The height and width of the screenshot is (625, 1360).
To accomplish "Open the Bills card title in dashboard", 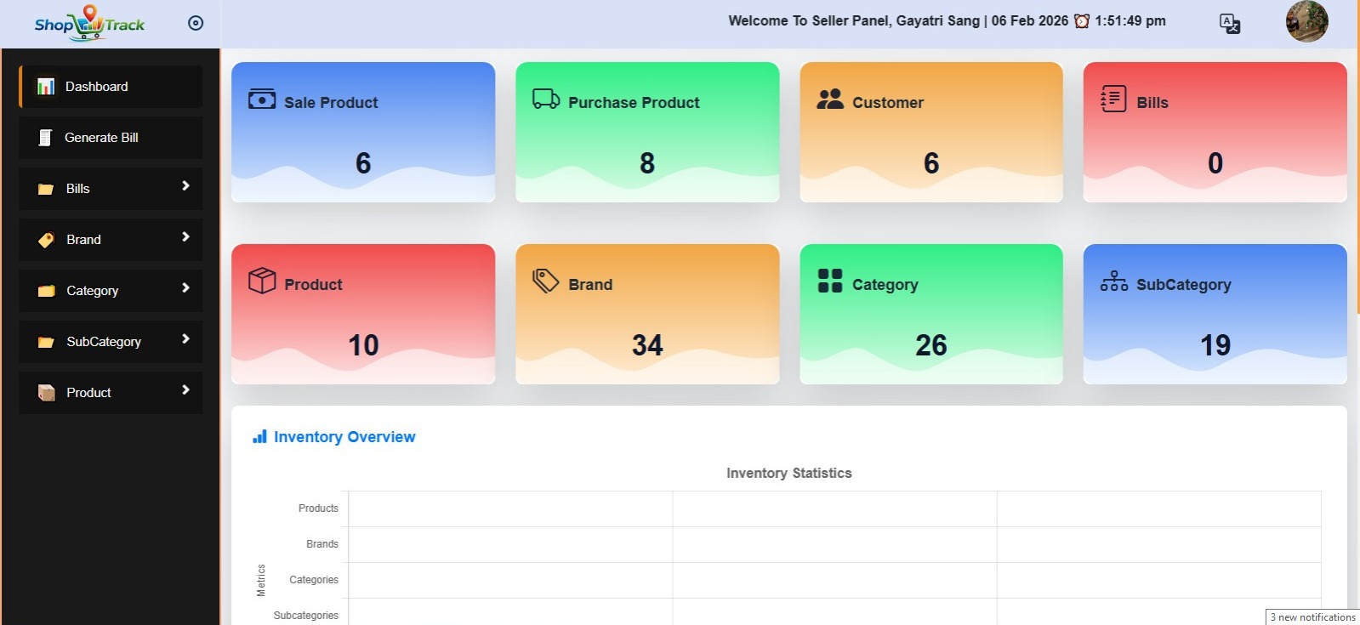I will coord(1152,103).
